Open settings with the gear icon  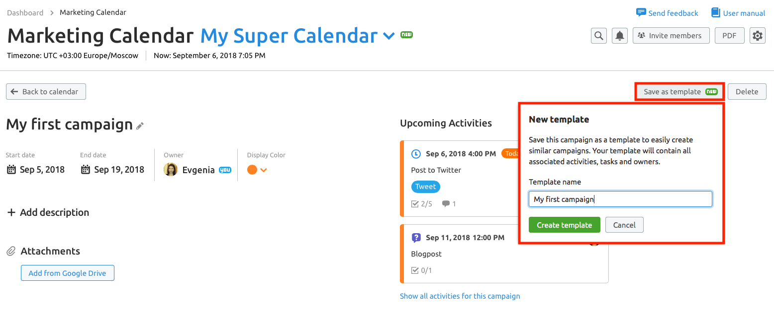click(x=757, y=36)
